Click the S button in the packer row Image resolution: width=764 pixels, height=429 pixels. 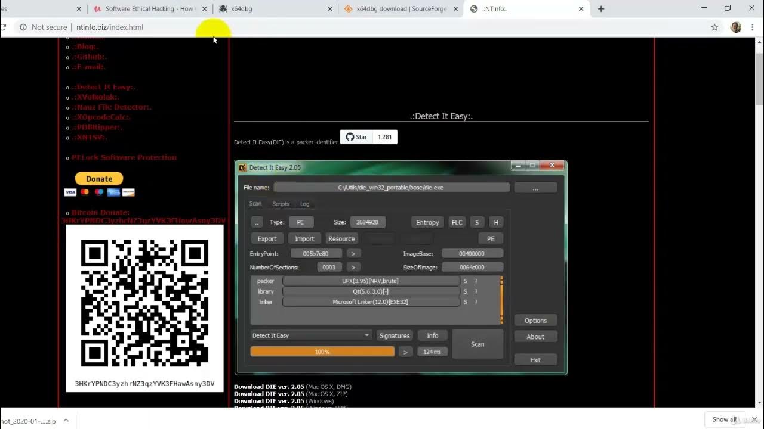click(466, 281)
